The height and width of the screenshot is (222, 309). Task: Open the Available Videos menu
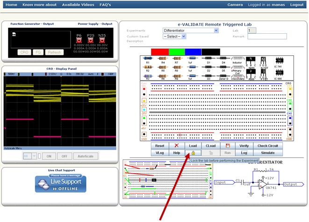click(x=77, y=5)
